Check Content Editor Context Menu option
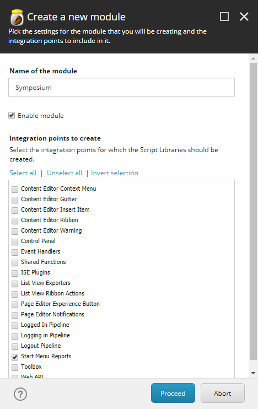Screen dimensions: 258x409 [15, 189]
